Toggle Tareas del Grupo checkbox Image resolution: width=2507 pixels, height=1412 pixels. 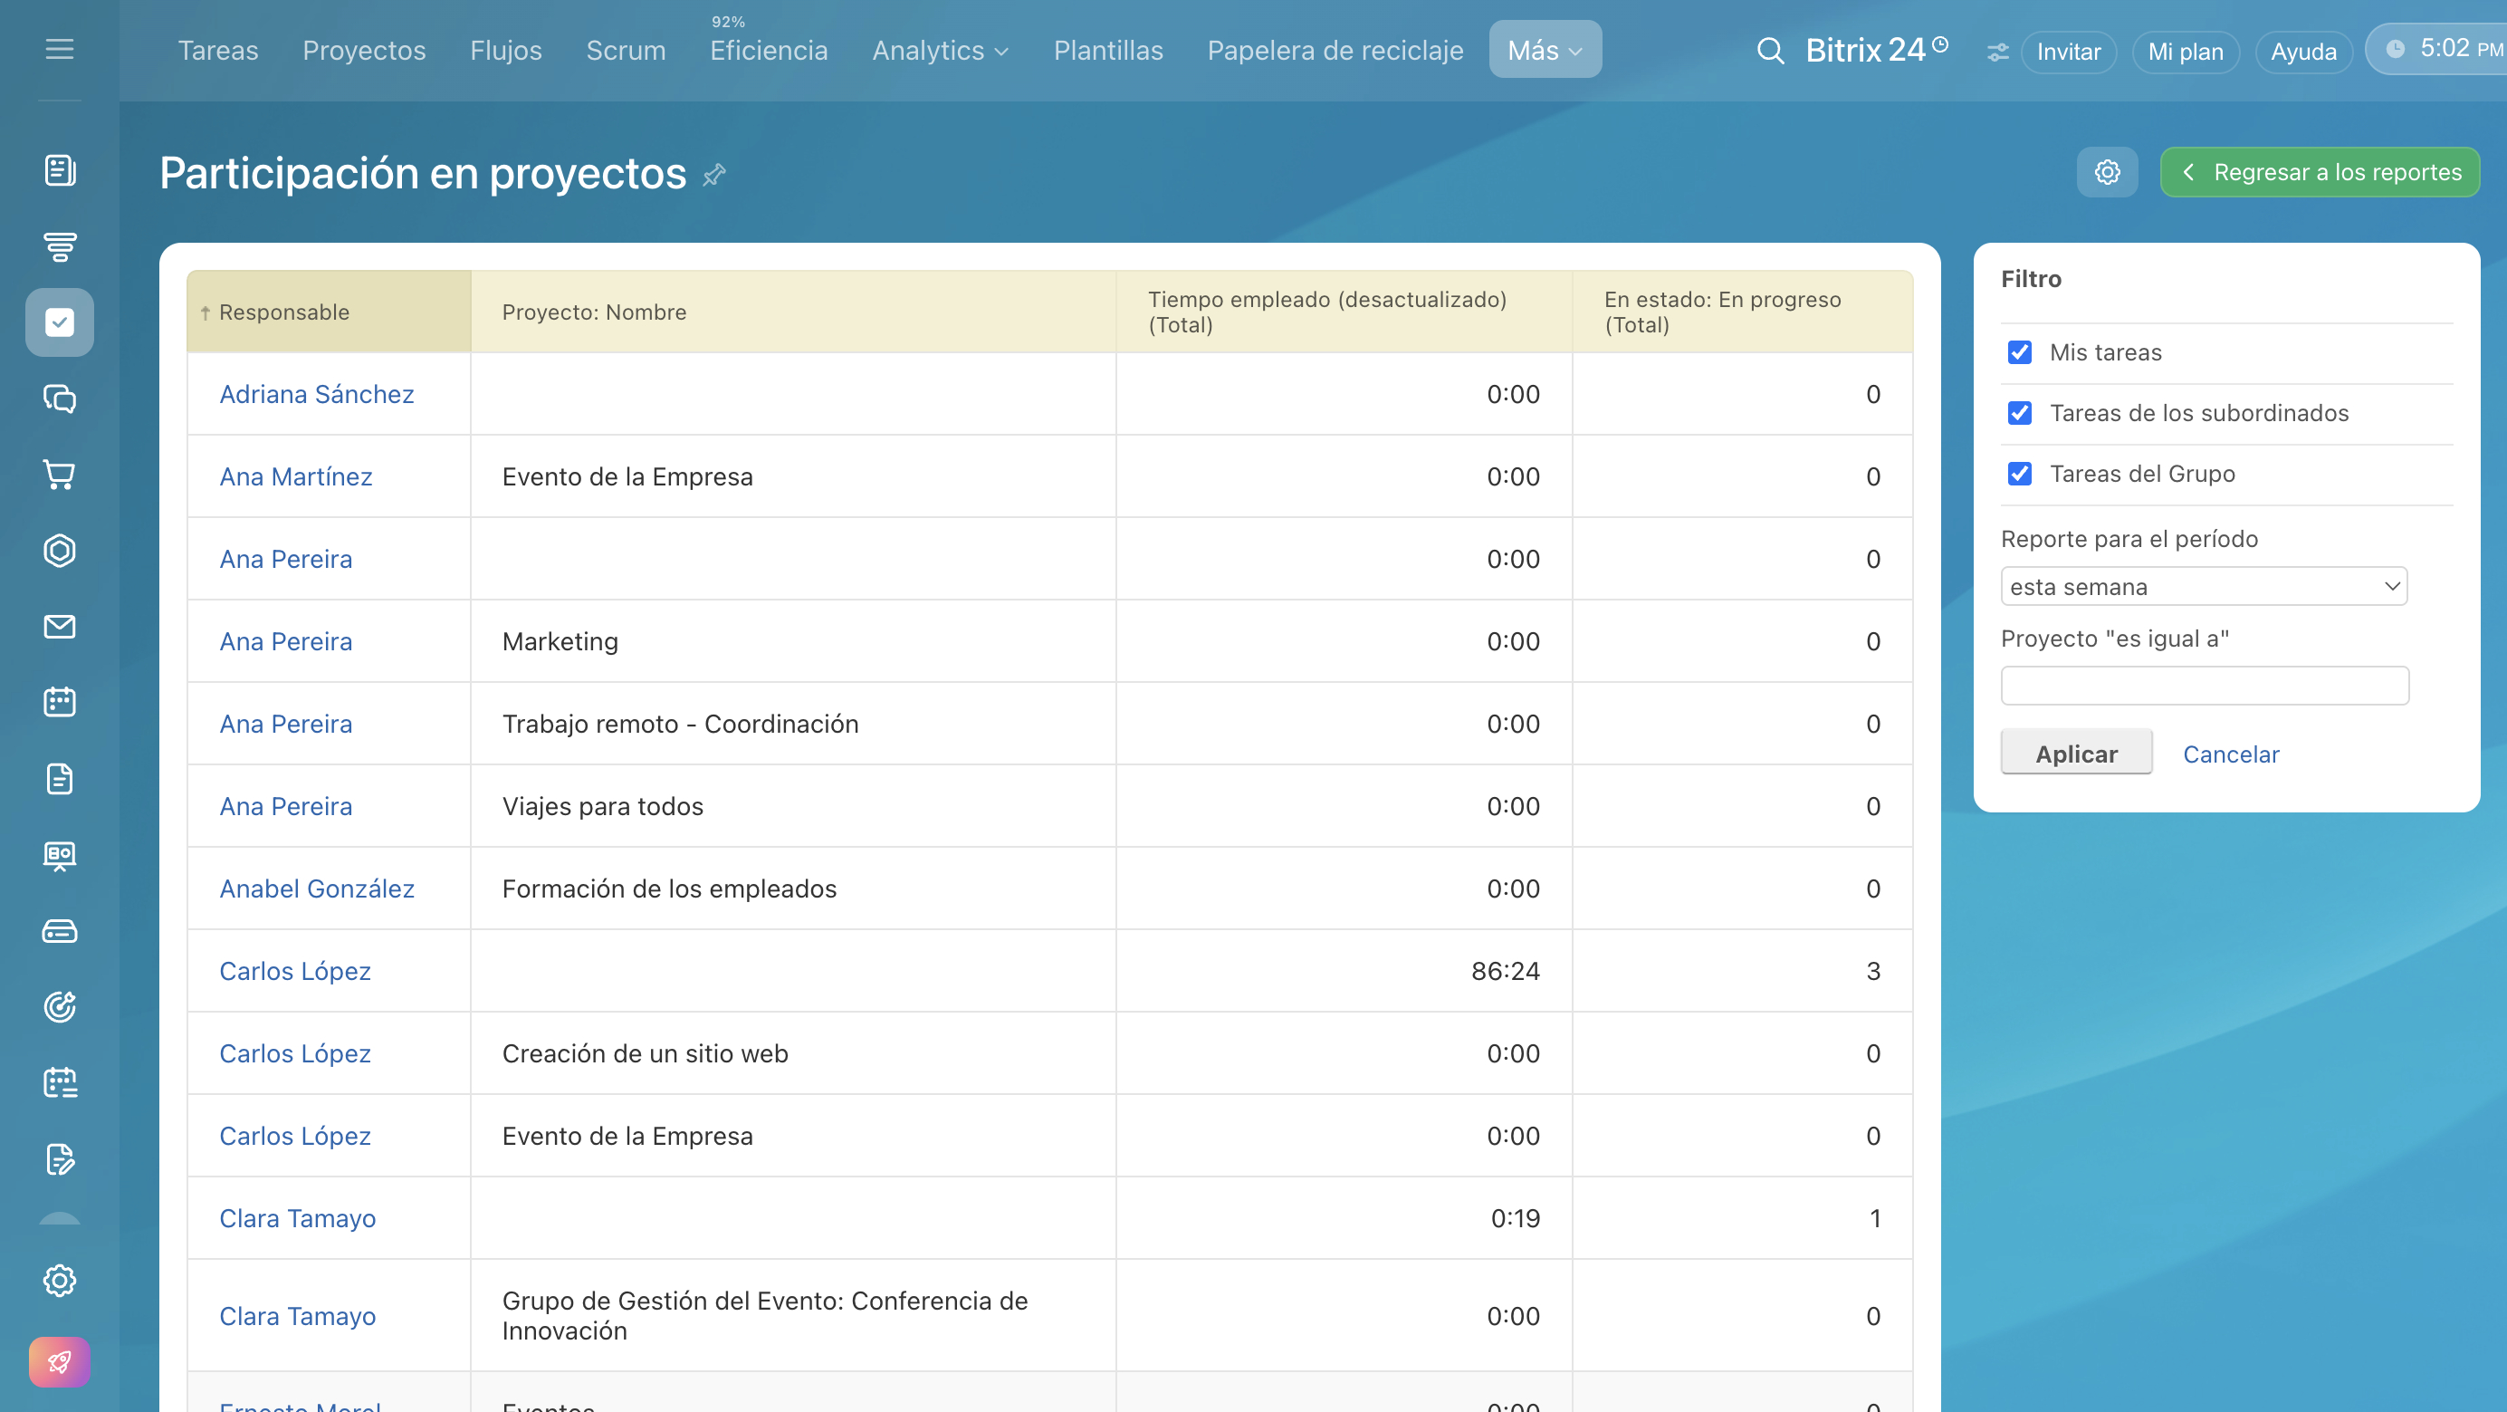coord(2019,475)
